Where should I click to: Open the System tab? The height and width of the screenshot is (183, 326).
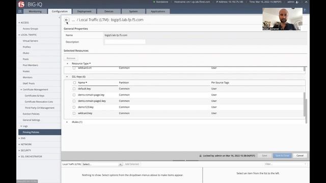[x=133, y=11]
